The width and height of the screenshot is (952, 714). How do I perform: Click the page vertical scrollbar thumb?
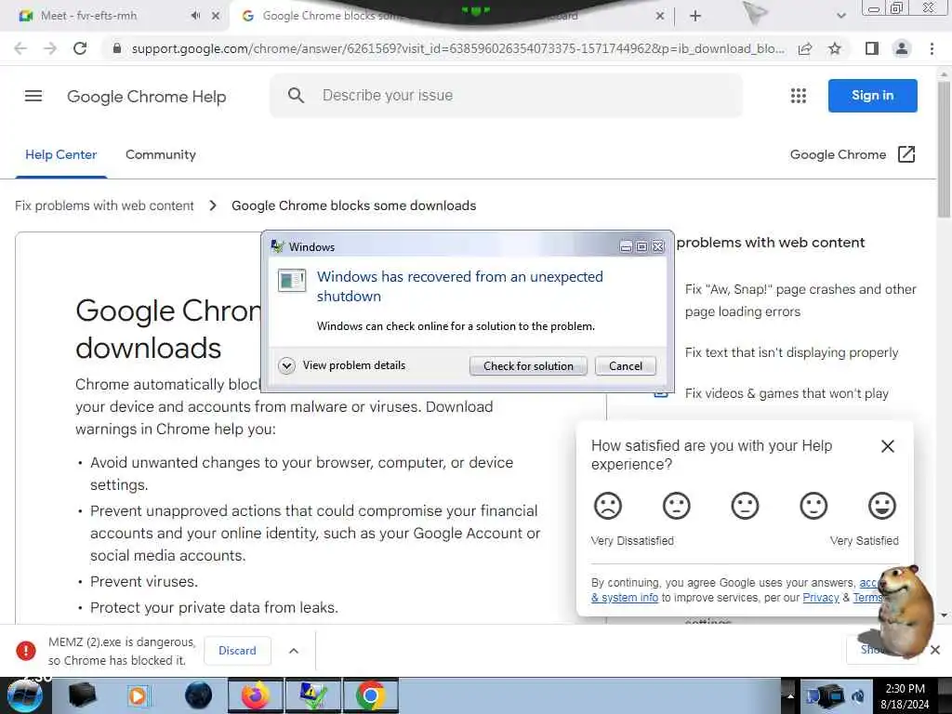pyautogui.click(x=944, y=149)
